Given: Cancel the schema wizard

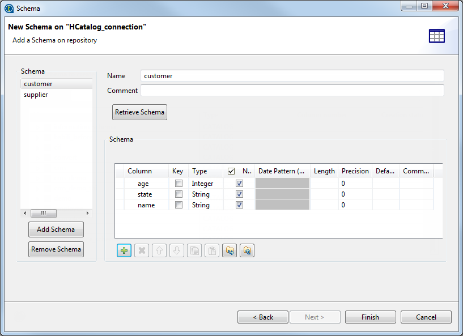Looking at the screenshot, I should pos(426,317).
